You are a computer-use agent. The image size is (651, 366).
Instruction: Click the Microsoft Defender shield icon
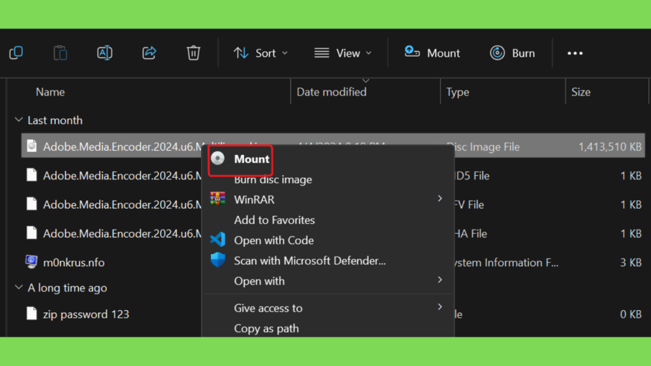tap(217, 260)
